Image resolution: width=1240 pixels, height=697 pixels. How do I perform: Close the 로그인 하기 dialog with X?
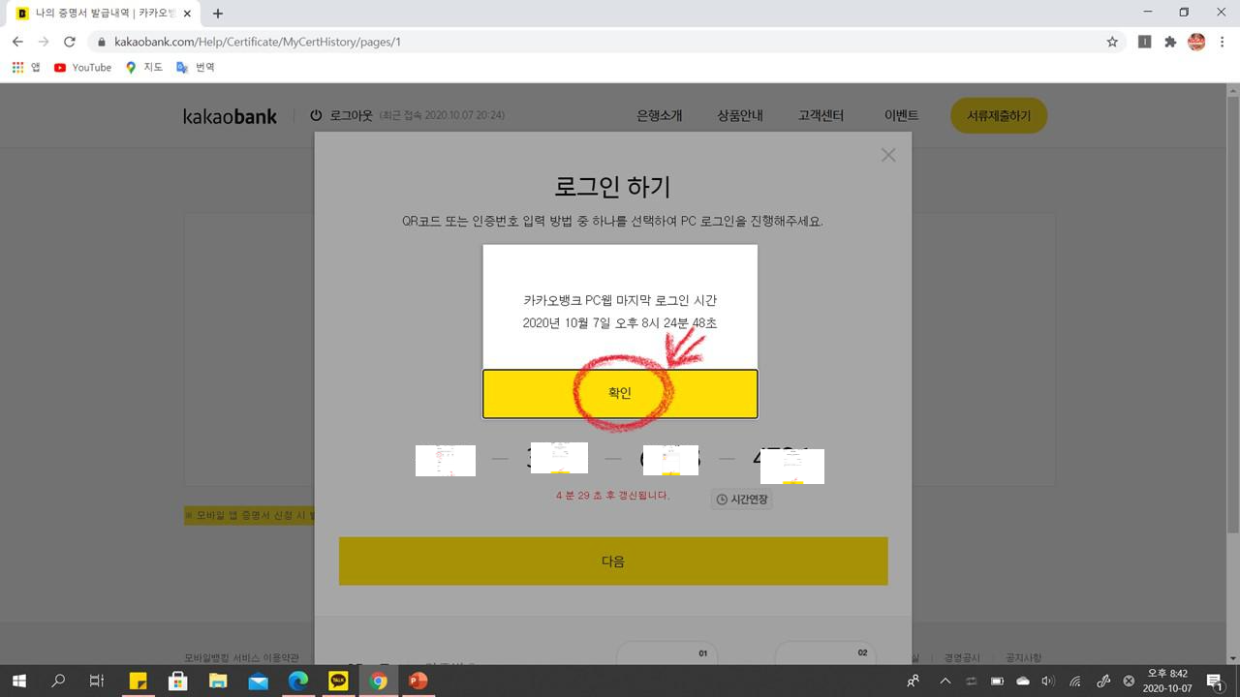click(x=888, y=155)
